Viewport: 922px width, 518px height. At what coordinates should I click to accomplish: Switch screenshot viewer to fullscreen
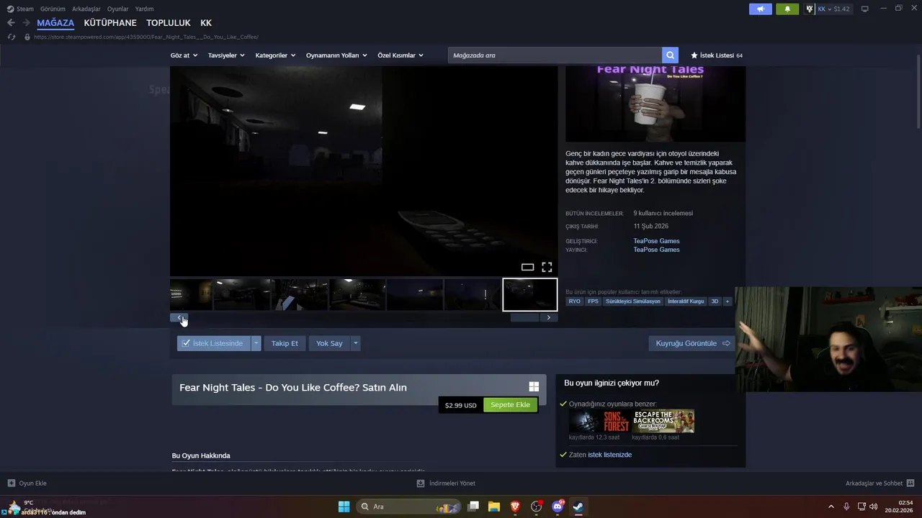pyautogui.click(x=547, y=267)
